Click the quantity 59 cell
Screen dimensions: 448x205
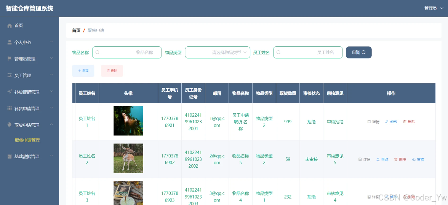pos(288,159)
